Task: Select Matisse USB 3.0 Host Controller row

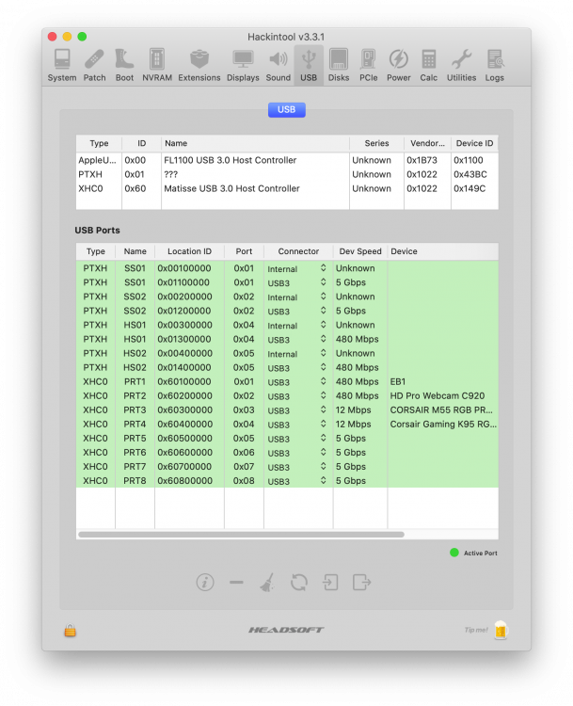Action: [287, 188]
